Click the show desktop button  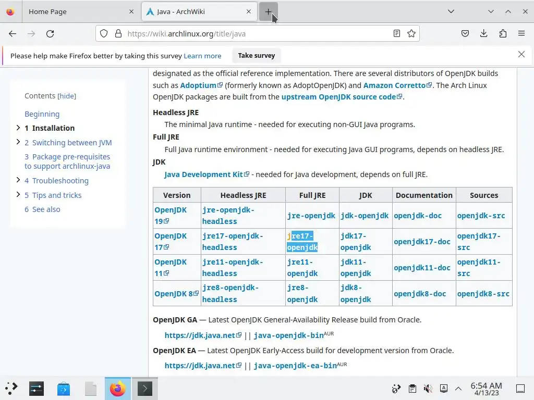pos(520,389)
